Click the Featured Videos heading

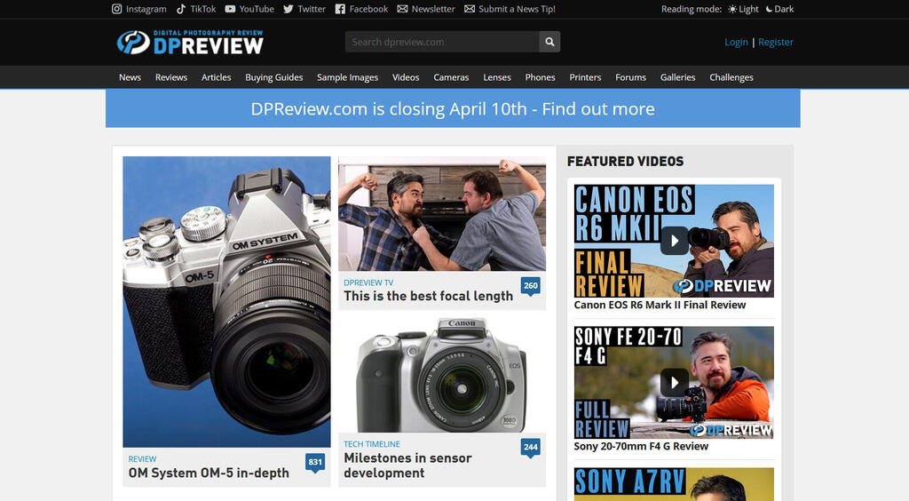click(626, 161)
